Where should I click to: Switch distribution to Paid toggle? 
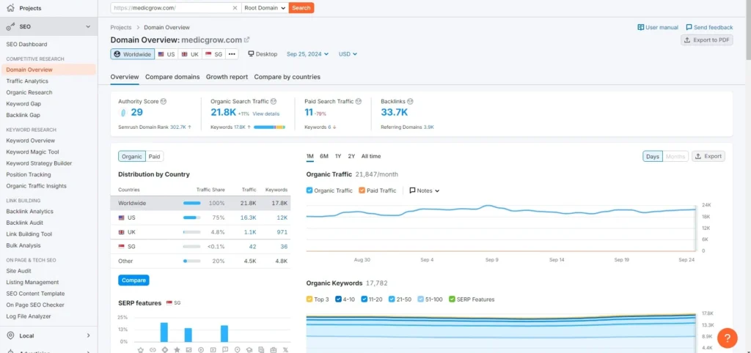point(154,157)
